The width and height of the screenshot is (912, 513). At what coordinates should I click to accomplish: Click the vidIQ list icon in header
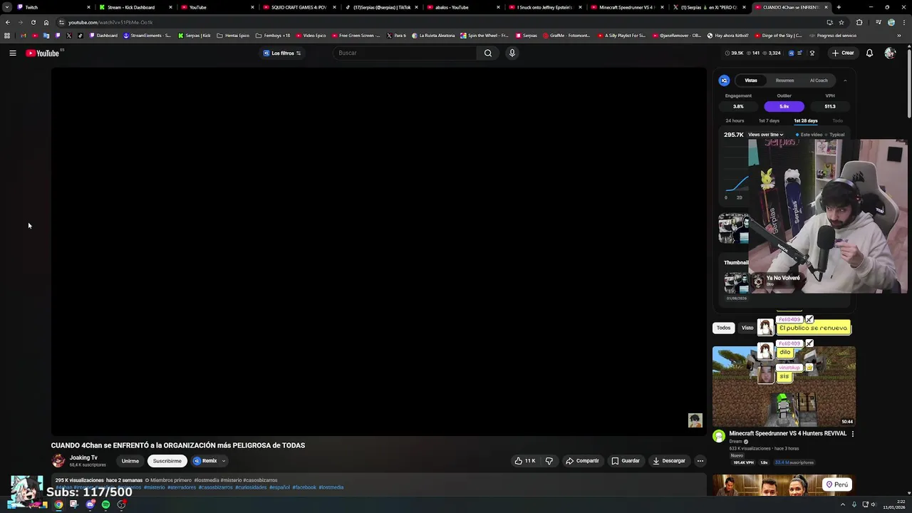[x=800, y=53]
